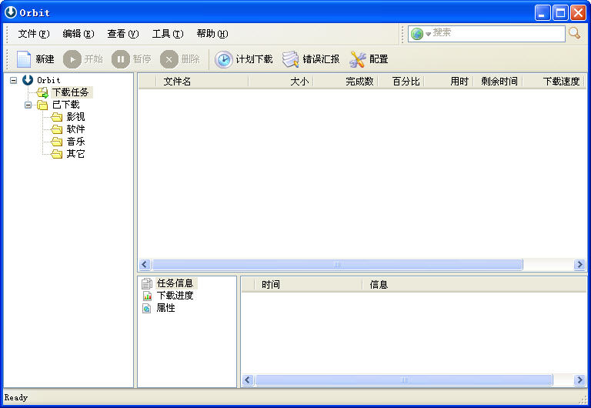
Task: Click the magnifier search icon
Action: coord(574,33)
